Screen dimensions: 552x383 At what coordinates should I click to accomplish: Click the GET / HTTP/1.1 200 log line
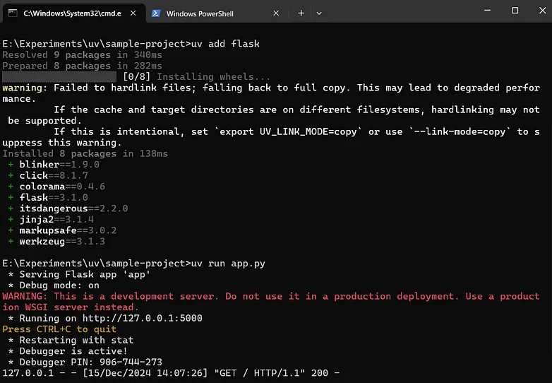[x=171, y=373]
